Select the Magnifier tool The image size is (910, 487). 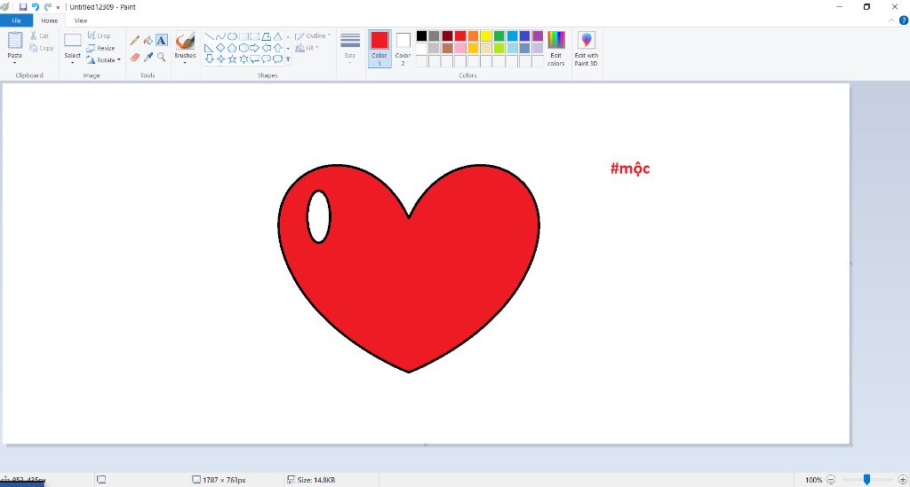[162, 57]
